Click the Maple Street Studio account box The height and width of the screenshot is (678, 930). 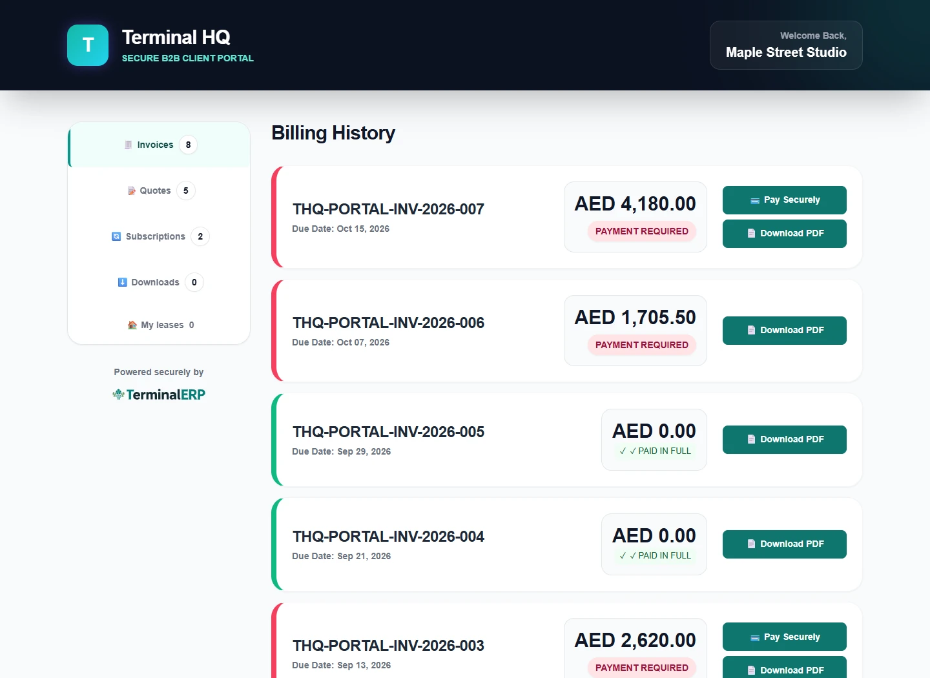pyautogui.click(x=786, y=45)
